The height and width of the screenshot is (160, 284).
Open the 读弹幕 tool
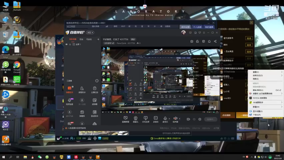(94, 102)
